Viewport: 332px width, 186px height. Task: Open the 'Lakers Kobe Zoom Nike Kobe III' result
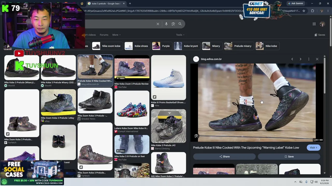click(x=132, y=112)
